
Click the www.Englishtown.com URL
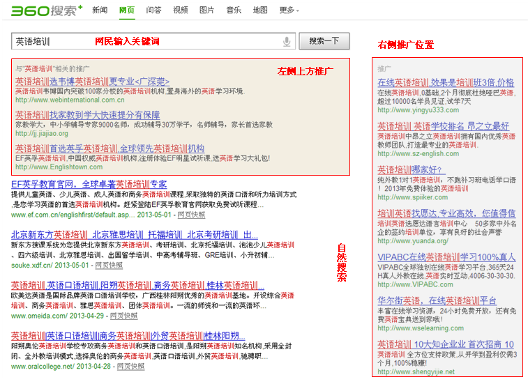pyautogui.click(x=59, y=167)
